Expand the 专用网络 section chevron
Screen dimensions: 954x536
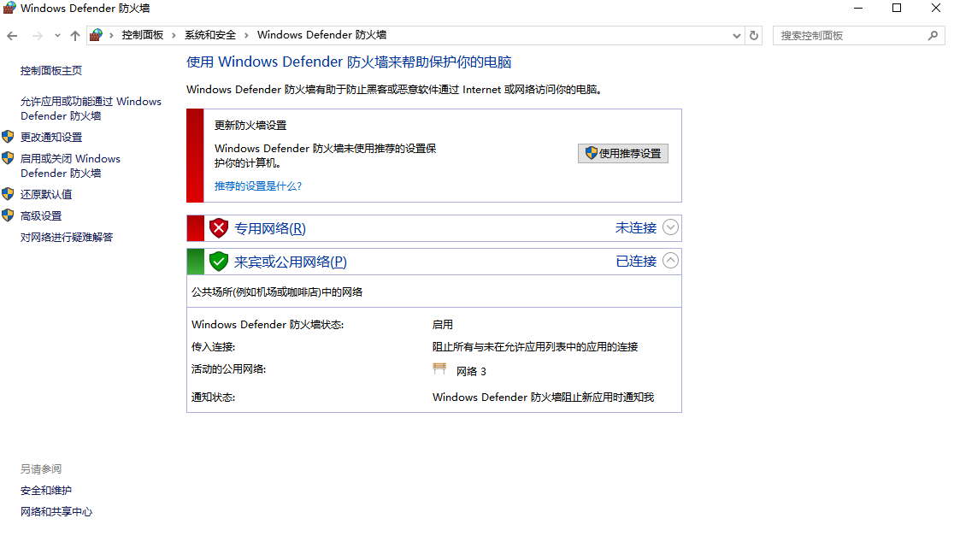pyautogui.click(x=670, y=227)
